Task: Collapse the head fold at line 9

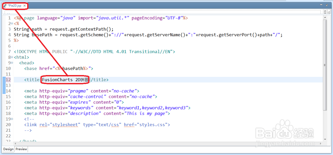Action: 12,63
